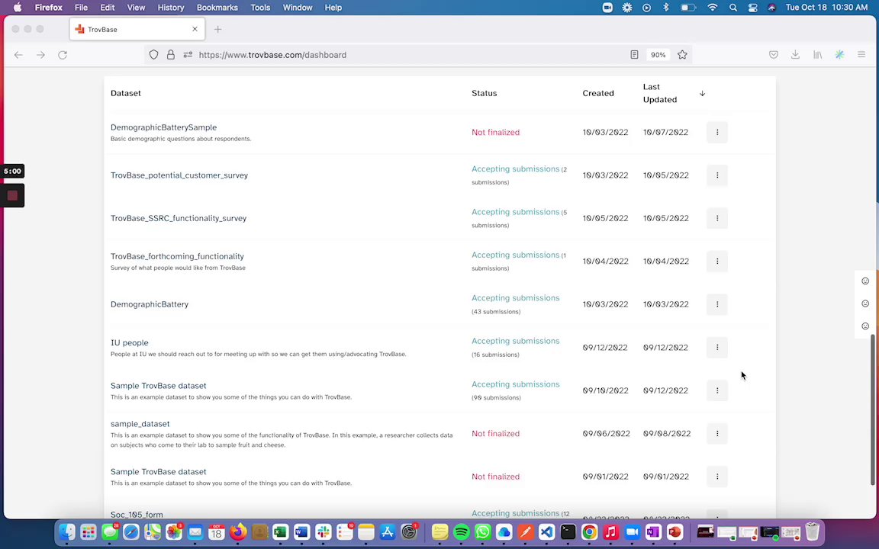The height and width of the screenshot is (549, 879).
Task: Open the Firefox hamburger menu
Action: (x=861, y=55)
